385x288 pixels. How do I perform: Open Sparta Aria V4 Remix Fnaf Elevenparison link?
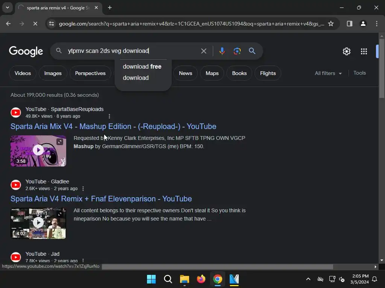pos(101,199)
